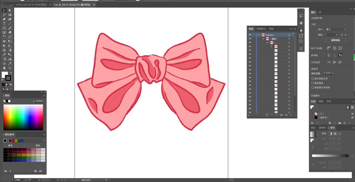Choose linear gradient type button
The image size is (355, 182).
point(331,134)
